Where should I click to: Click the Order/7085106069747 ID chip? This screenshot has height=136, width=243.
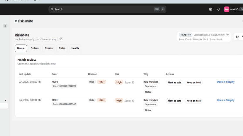64,104
